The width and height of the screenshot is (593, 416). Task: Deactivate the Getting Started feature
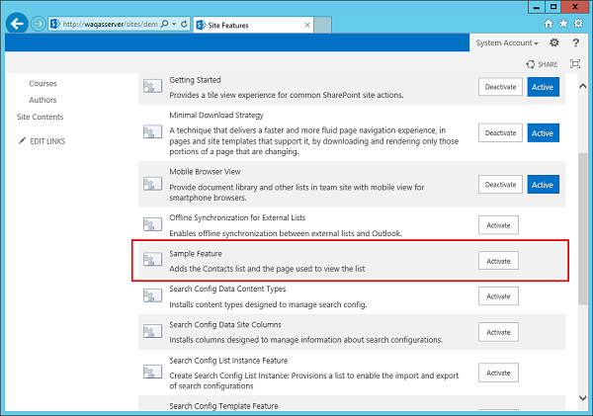499,87
